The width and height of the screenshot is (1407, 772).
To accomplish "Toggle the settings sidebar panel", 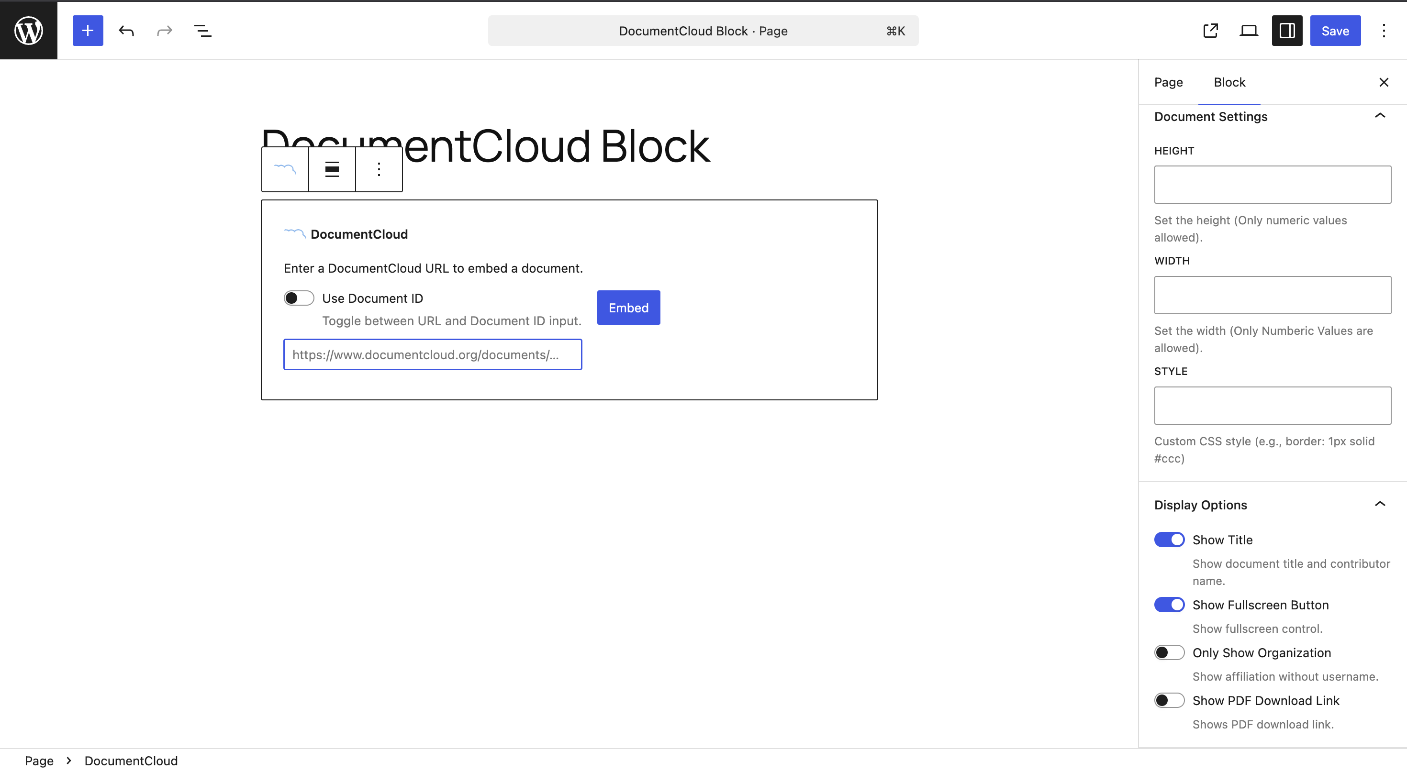I will pyautogui.click(x=1287, y=31).
